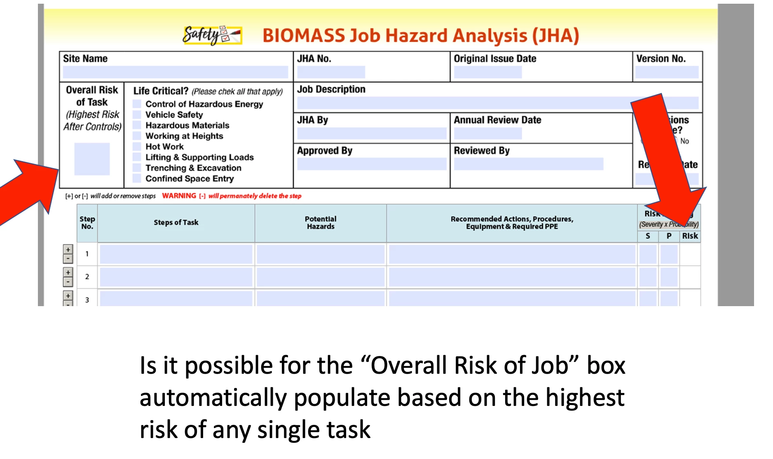Click Risk result cell for step 1
Image resolution: width=773 pixels, height=459 pixels.
(x=690, y=254)
